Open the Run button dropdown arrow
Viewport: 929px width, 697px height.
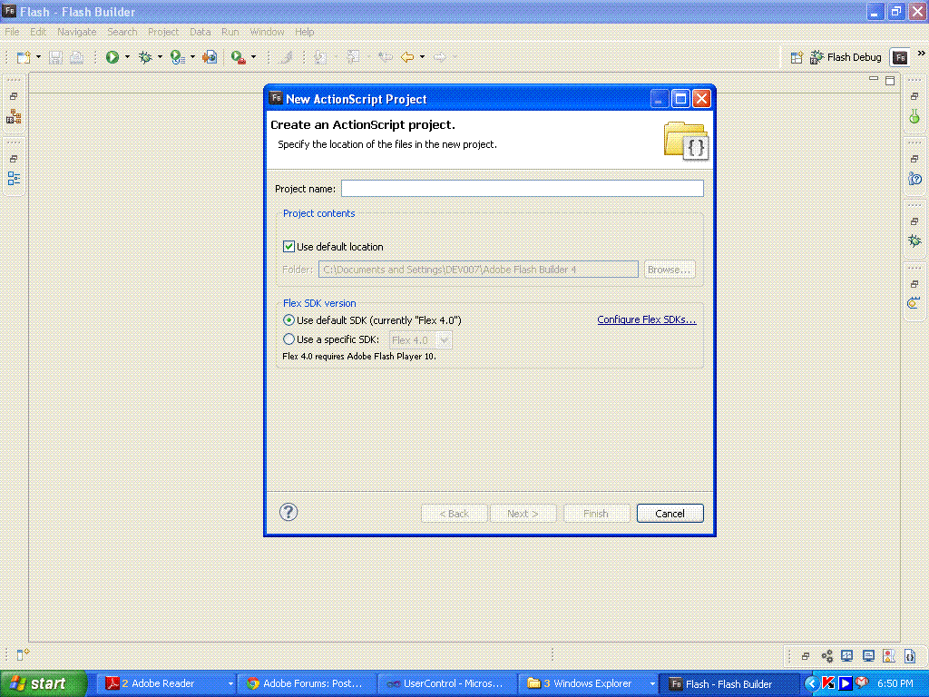(127, 57)
